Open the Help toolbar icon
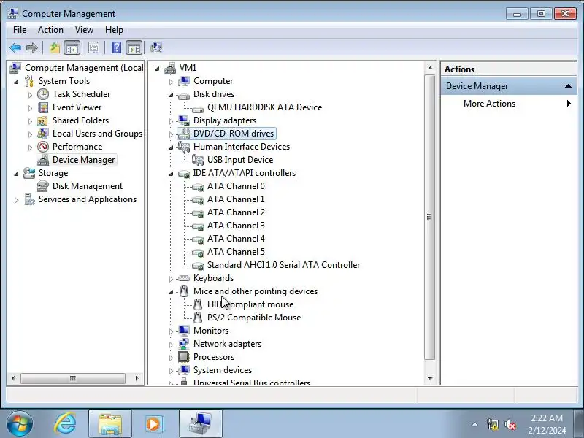Viewport: 584px width, 438px height. pyautogui.click(x=116, y=47)
